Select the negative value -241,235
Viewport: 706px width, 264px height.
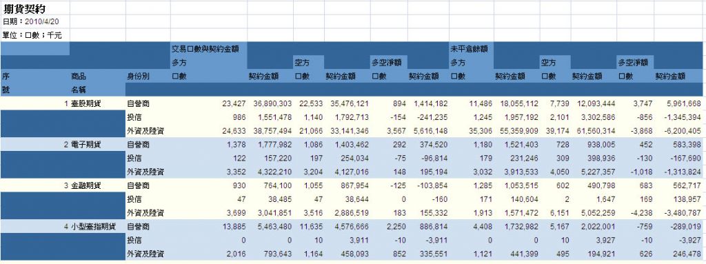(x=431, y=118)
